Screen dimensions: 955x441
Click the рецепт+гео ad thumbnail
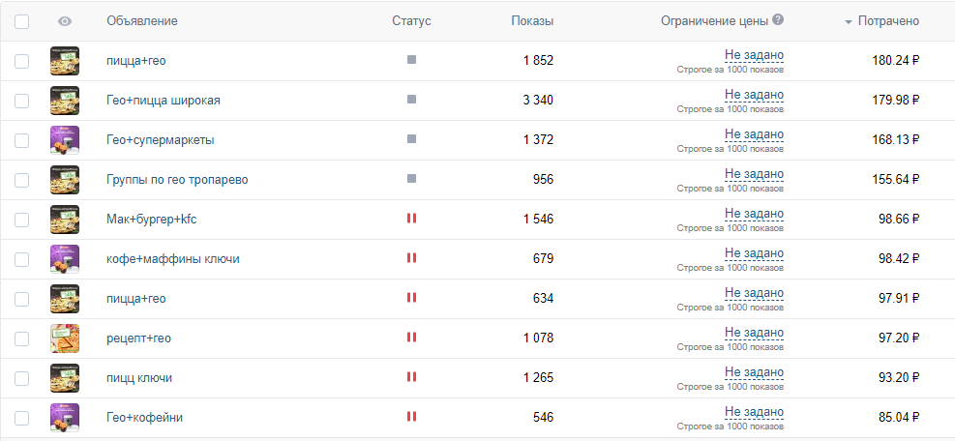tap(65, 338)
